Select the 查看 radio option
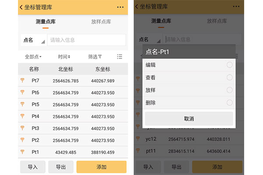Viewport: 263px width, 175px height. 229,77
